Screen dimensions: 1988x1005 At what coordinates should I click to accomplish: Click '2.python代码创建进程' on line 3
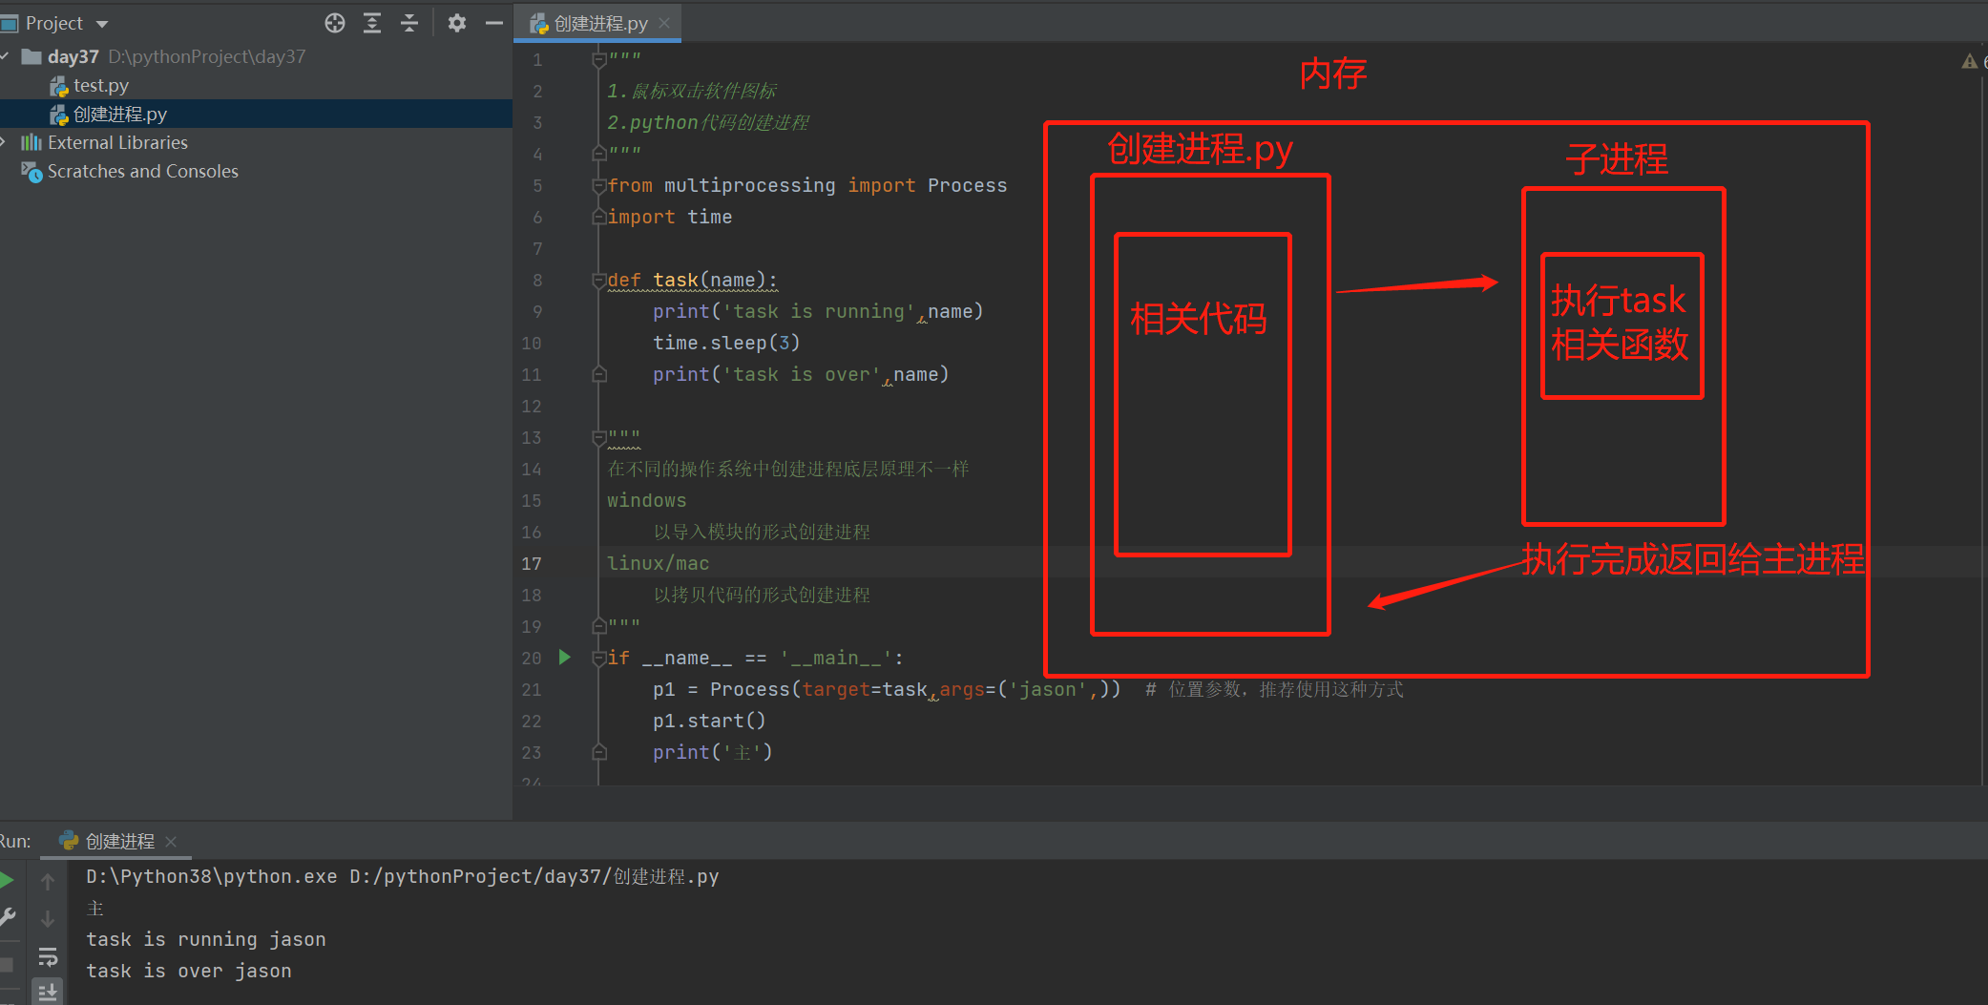click(x=708, y=122)
